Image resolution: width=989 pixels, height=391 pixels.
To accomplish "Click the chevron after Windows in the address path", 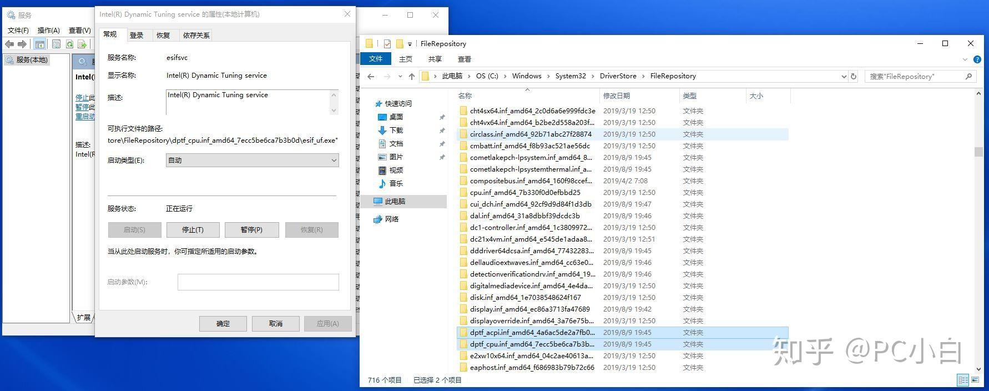I will 548,76.
